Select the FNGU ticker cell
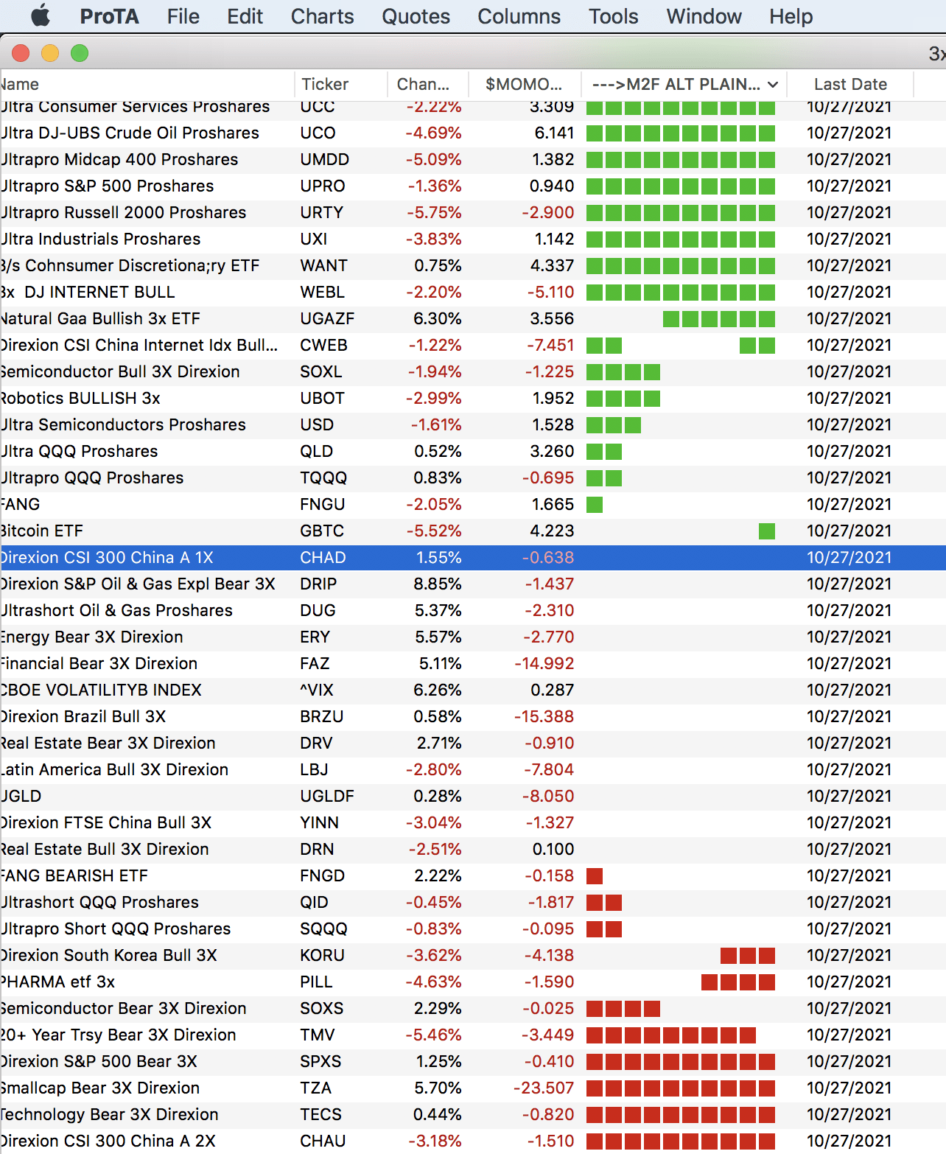The image size is (946, 1154). tap(322, 504)
